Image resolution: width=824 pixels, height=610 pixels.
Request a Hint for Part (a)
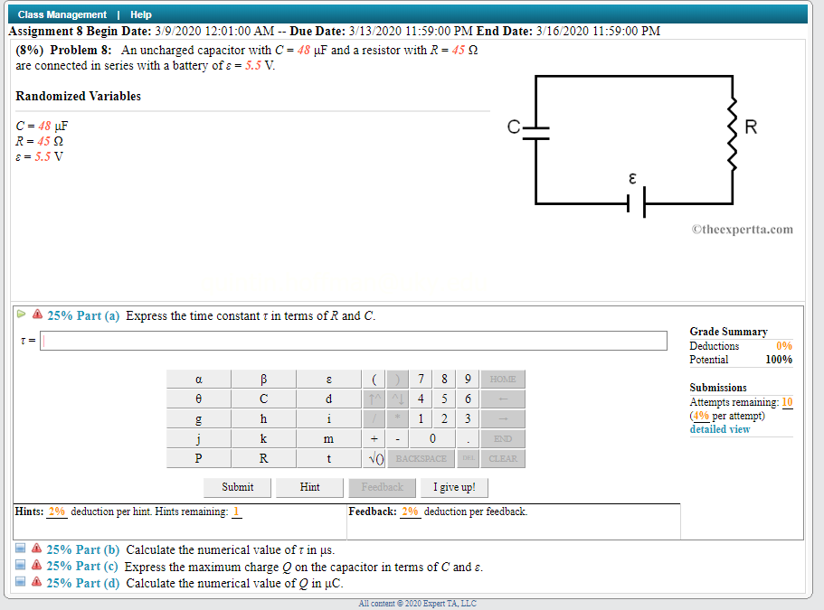pos(309,487)
